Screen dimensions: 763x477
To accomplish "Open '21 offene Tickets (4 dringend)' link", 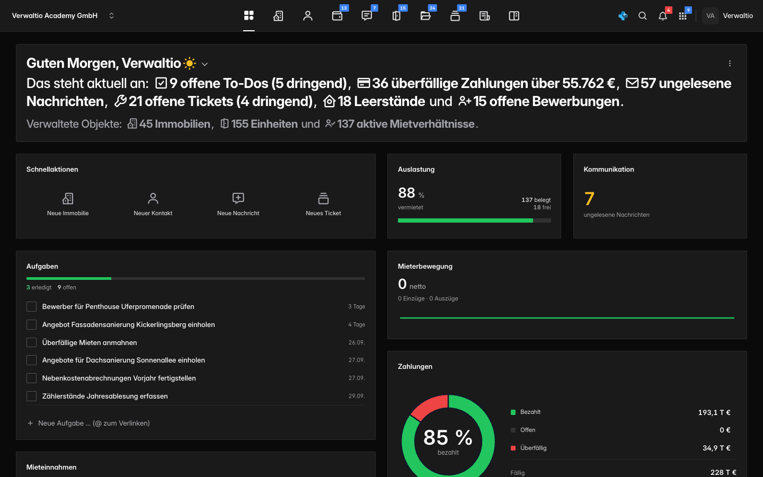I will (x=214, y=101).
